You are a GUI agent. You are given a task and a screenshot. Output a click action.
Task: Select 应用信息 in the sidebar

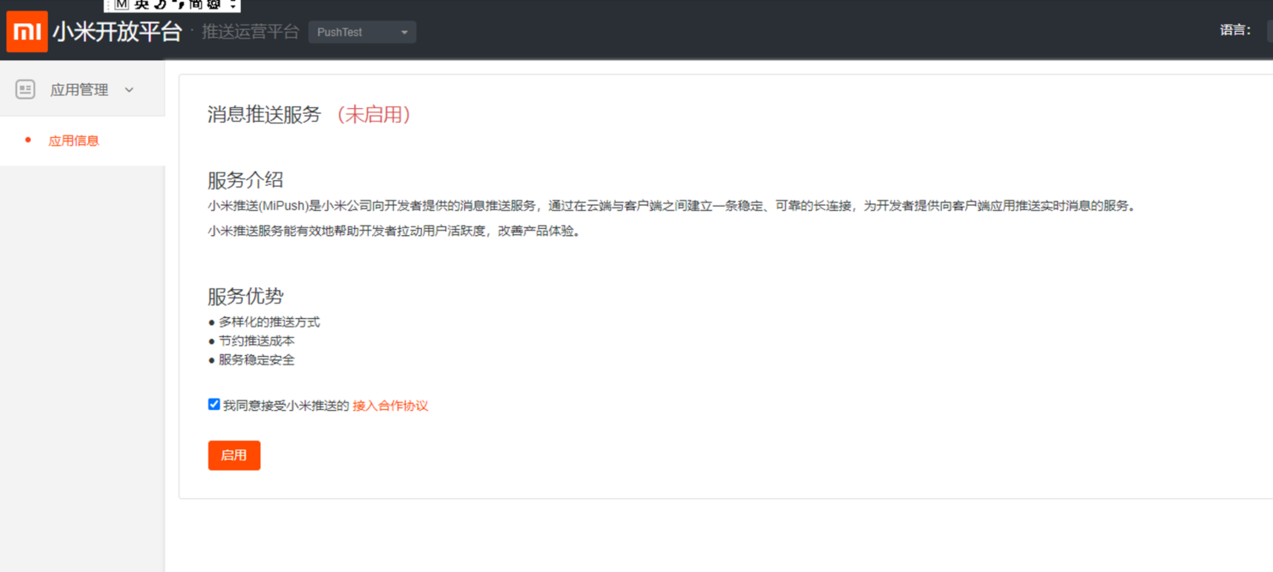click(x=74, y=141)
